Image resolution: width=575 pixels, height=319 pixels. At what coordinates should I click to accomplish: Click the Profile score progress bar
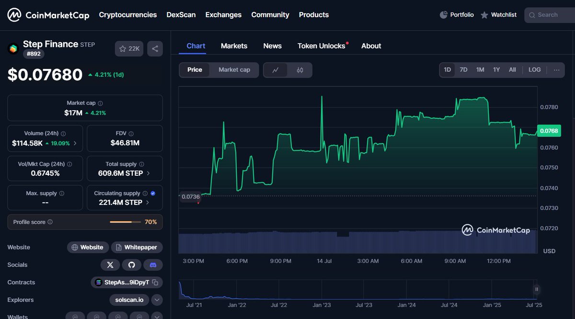126,222
